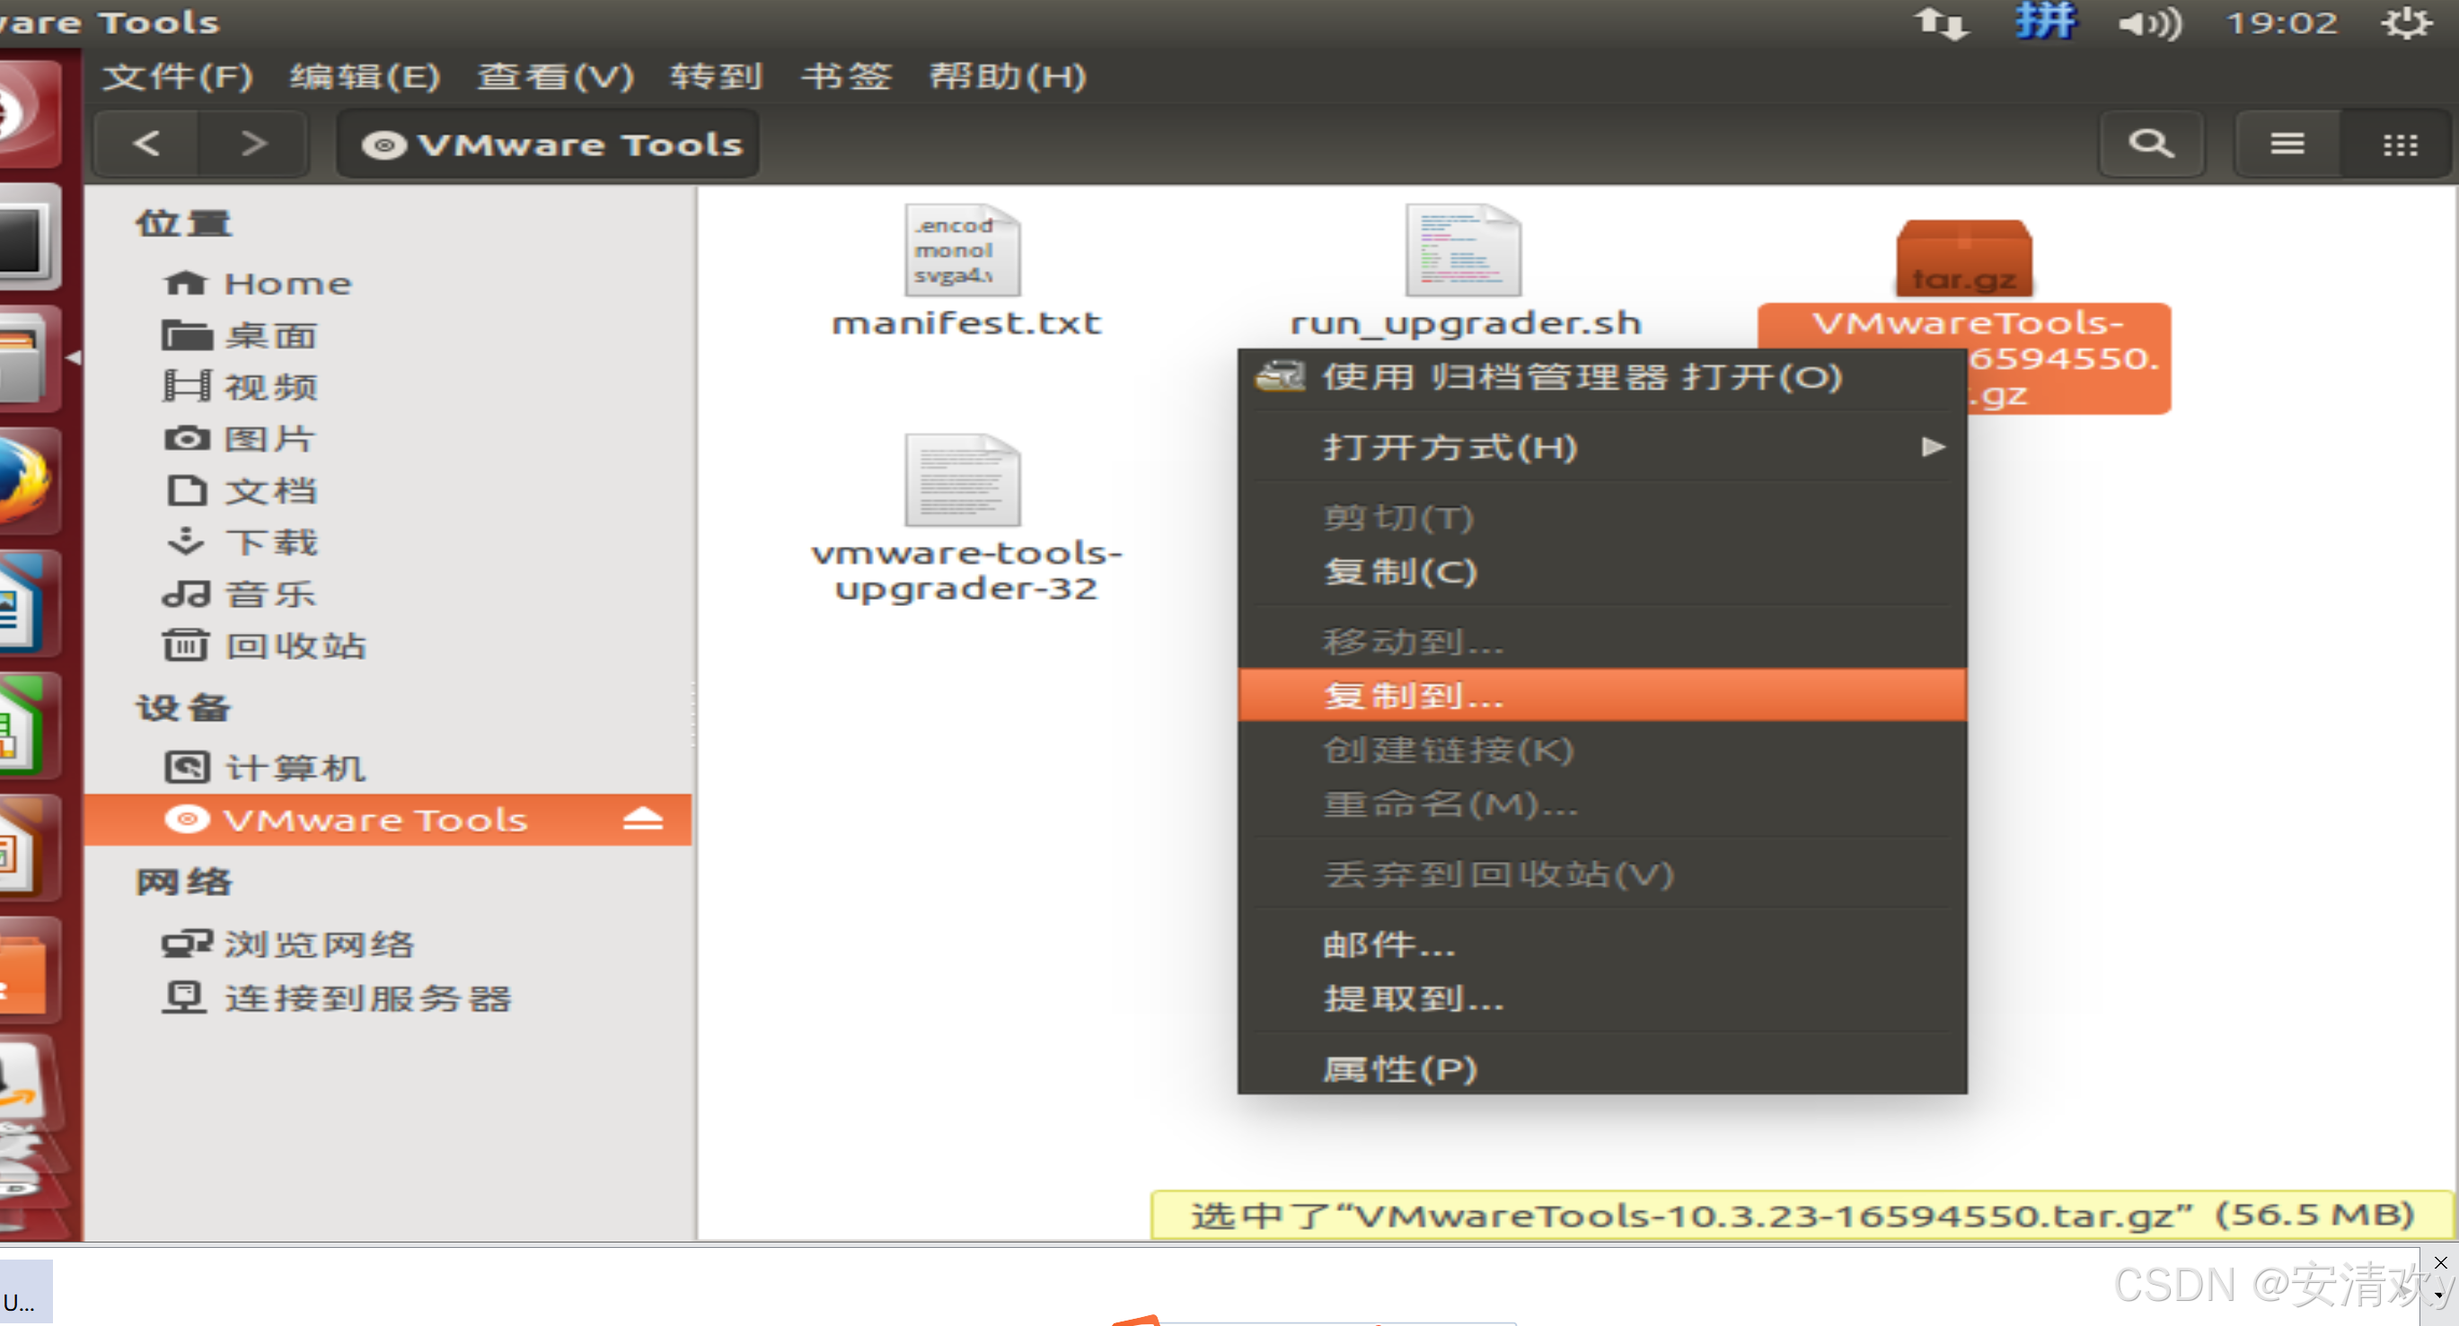Click the back navigation arrow
The height and width of the screenshot is (1326, 2459).
click(146, 144)
